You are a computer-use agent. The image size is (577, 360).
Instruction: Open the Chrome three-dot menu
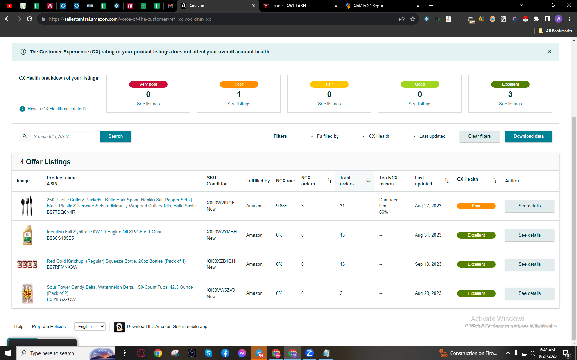coord(569,19)
